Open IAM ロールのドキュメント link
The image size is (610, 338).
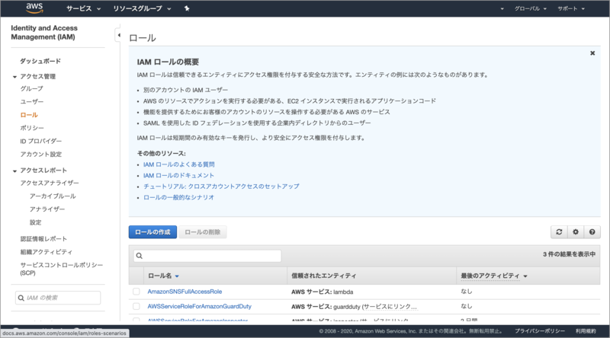click(178, 175)
